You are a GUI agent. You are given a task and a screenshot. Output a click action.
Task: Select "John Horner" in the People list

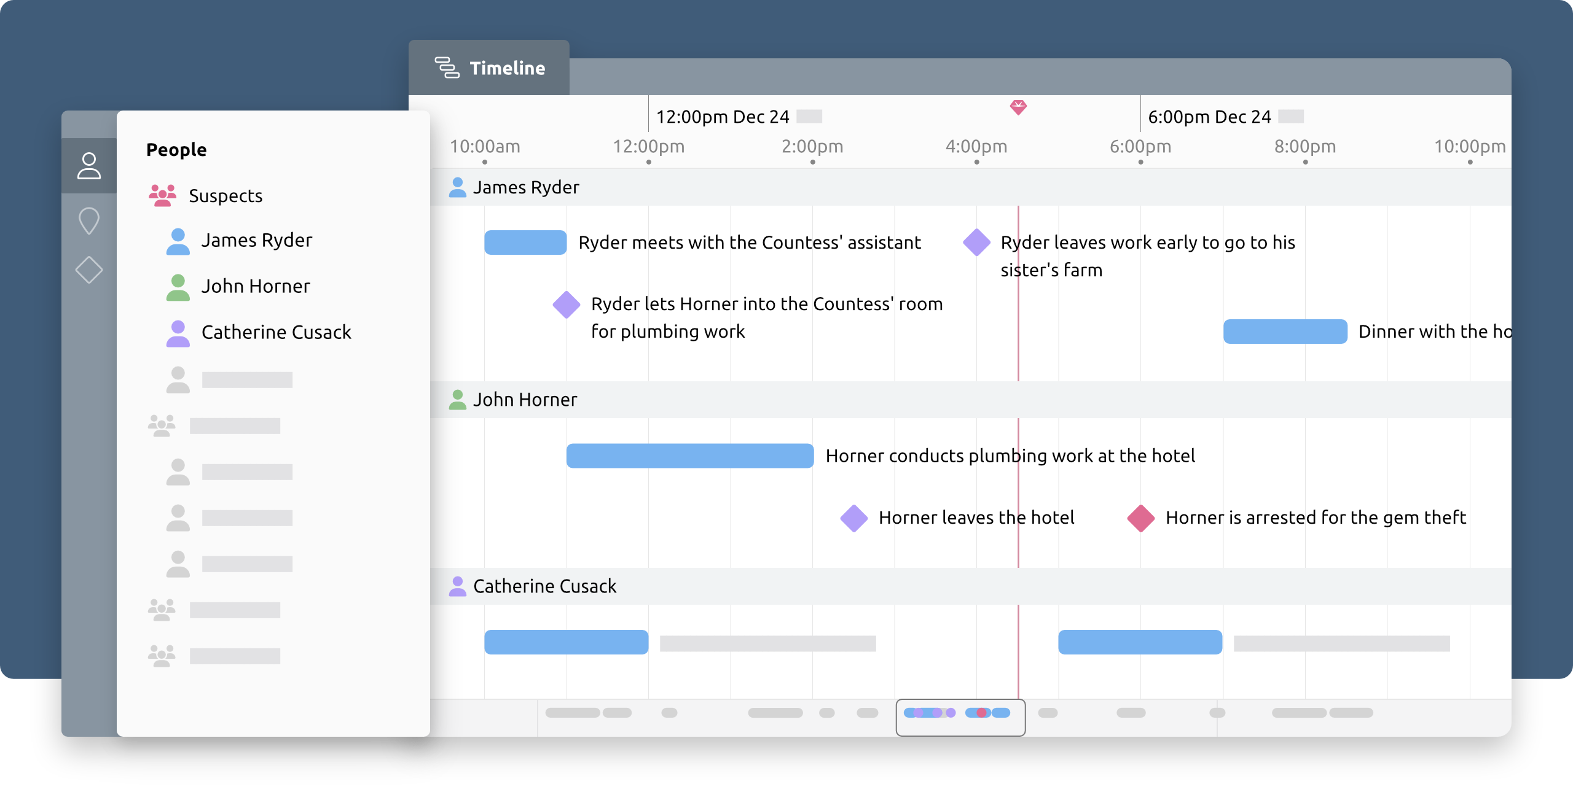[x=256, y=285]
